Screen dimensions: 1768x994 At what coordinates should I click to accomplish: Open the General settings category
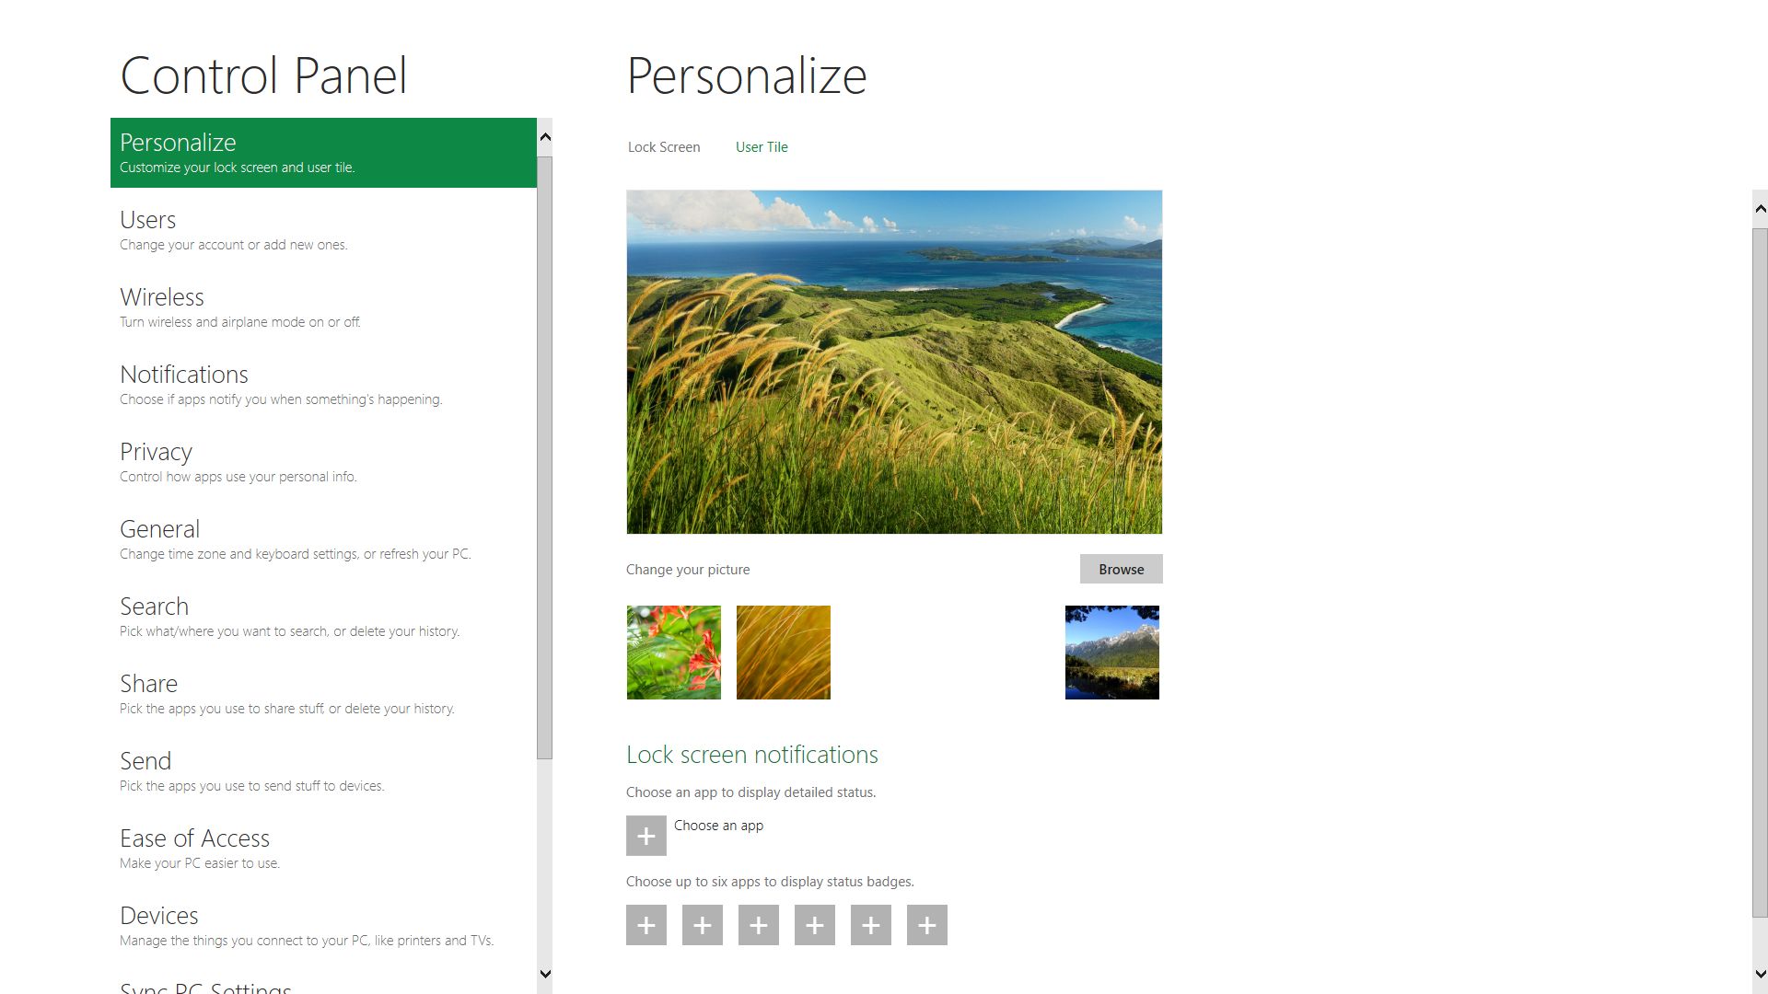[323, 539]
